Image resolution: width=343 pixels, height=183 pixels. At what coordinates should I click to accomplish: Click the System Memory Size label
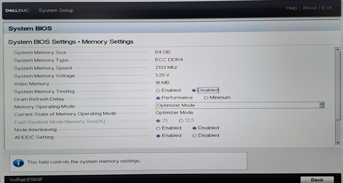coord(40,53)
